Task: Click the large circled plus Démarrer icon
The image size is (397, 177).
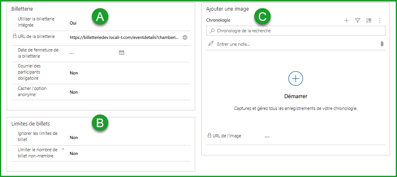Action: (296, 78)
